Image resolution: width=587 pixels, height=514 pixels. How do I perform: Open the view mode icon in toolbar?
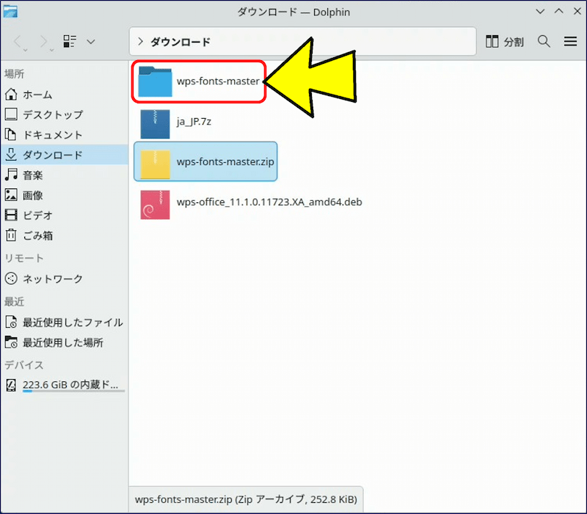(x=70, y=42)
